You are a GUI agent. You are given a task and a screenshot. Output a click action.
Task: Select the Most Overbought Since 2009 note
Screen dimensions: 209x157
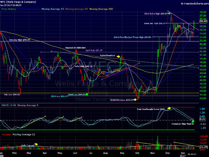pos(150,109)
